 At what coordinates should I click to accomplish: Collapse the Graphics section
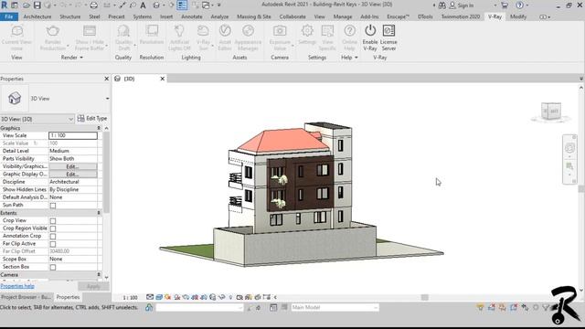point(99,128)
